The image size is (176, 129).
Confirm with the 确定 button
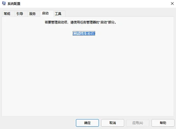87,123
